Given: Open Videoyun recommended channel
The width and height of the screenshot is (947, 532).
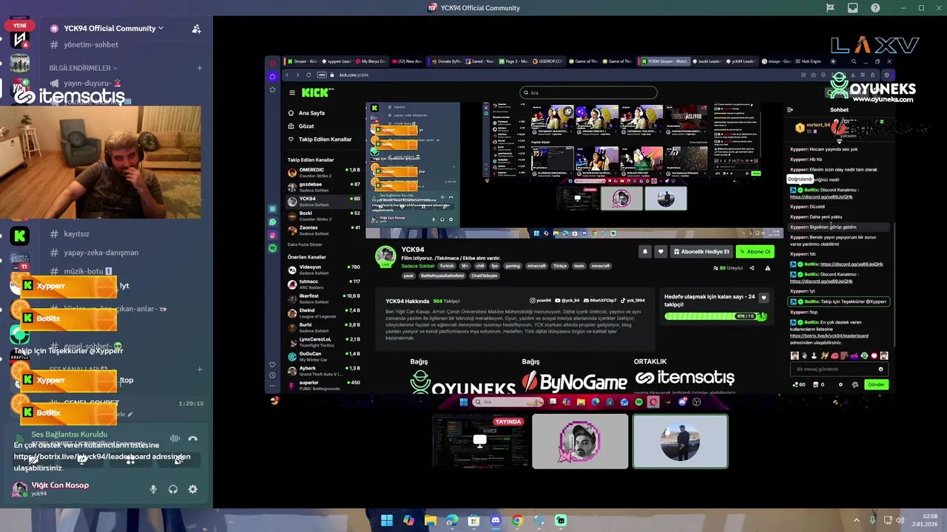Looking at the screenshot, I should (324, 269).
